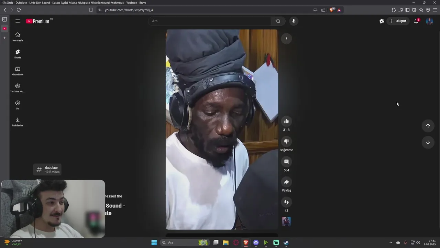
Task: Open the Oluştur create menu
Action: pos(398,21)
